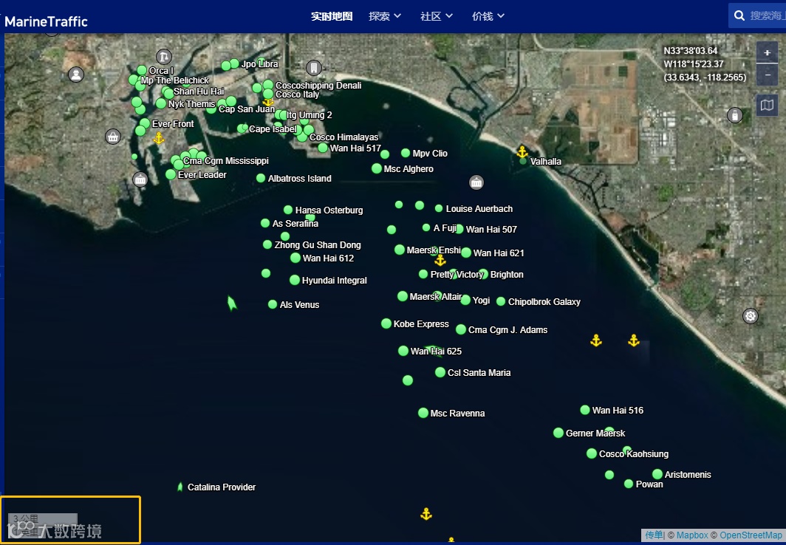Click the building marker near Jpo Libra
The height and width of the screenshot is (545, 786).
[x=314, y=68]
